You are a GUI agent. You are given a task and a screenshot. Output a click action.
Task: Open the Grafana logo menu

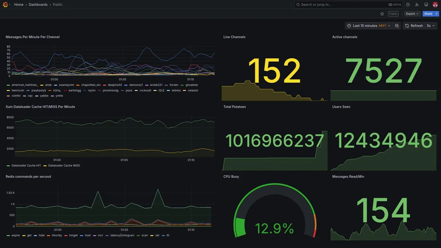point(5,4)
